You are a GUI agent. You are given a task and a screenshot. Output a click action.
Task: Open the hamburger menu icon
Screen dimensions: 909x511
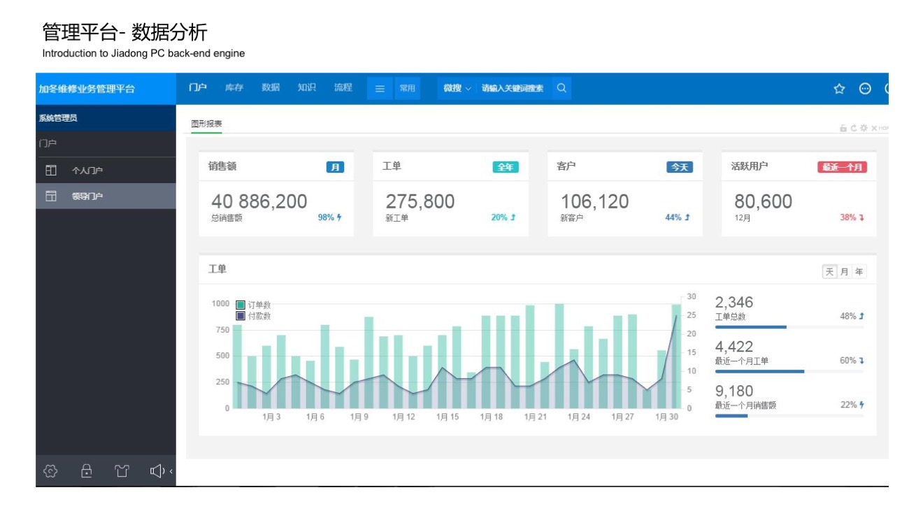[380, 89]
